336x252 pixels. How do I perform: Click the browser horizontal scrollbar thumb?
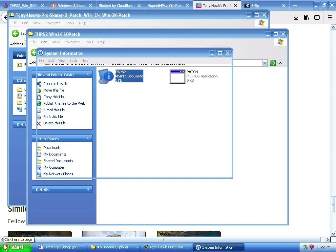(163, 239)
